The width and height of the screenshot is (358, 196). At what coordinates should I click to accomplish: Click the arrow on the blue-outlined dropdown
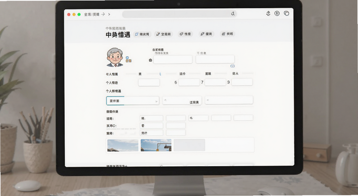point(156,101)
